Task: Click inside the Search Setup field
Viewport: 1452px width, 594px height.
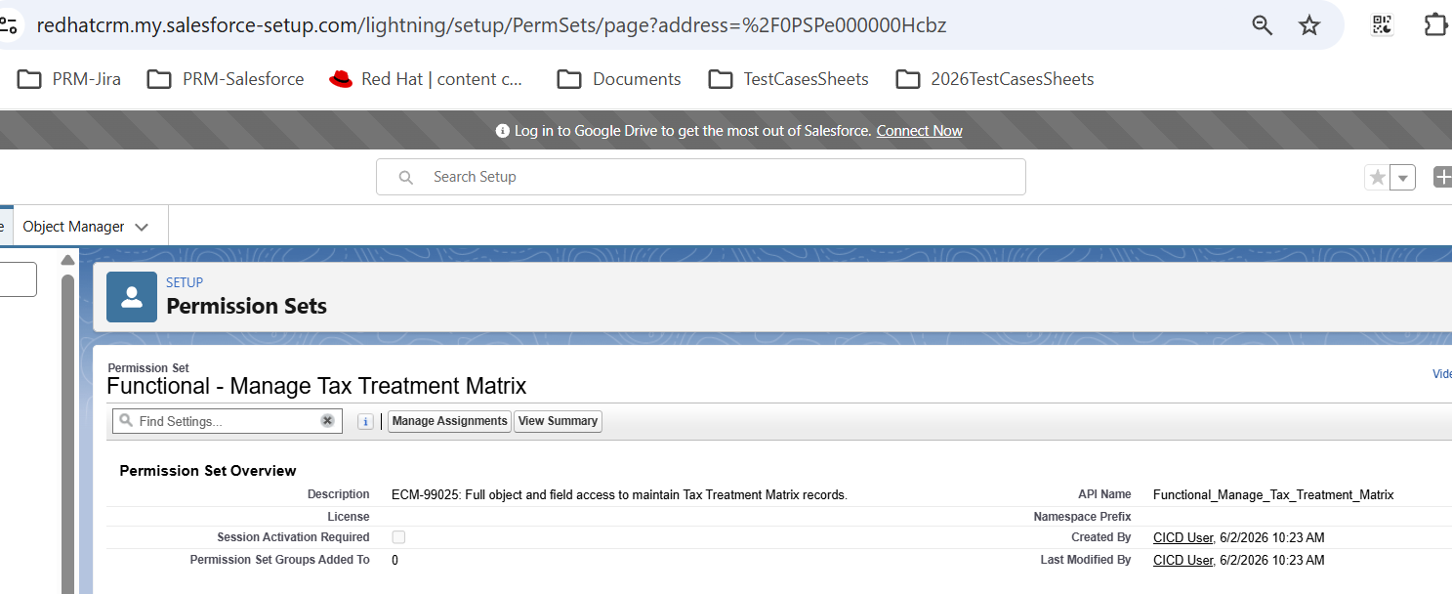Action: click(701, 177)
